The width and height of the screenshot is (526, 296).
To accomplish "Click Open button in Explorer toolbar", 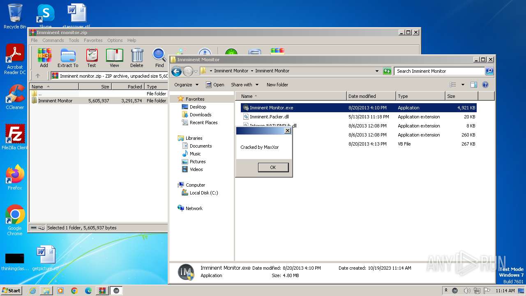I will 215,85.
